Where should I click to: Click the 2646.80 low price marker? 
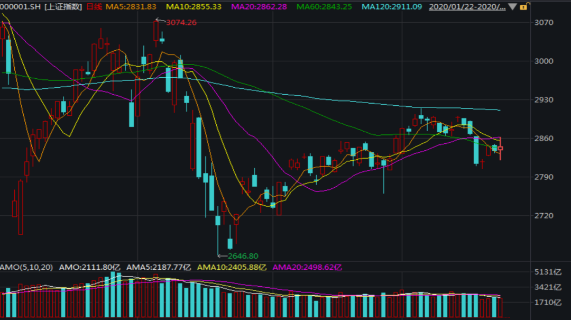[243, 256]
